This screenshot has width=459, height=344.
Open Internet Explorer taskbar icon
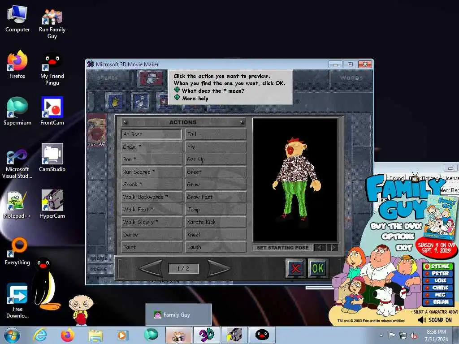click(x=39, y=335)
